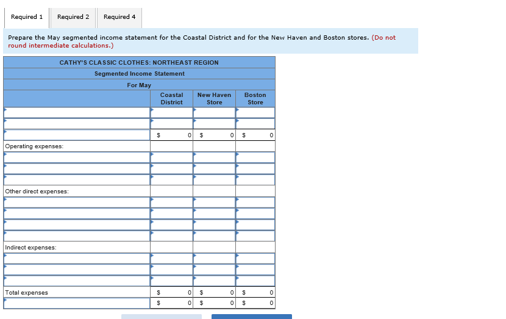Select Boston Store cell in second row under headers
This screenshot has width=506, height=319.
pyautogui.click(x=255, y=124)
